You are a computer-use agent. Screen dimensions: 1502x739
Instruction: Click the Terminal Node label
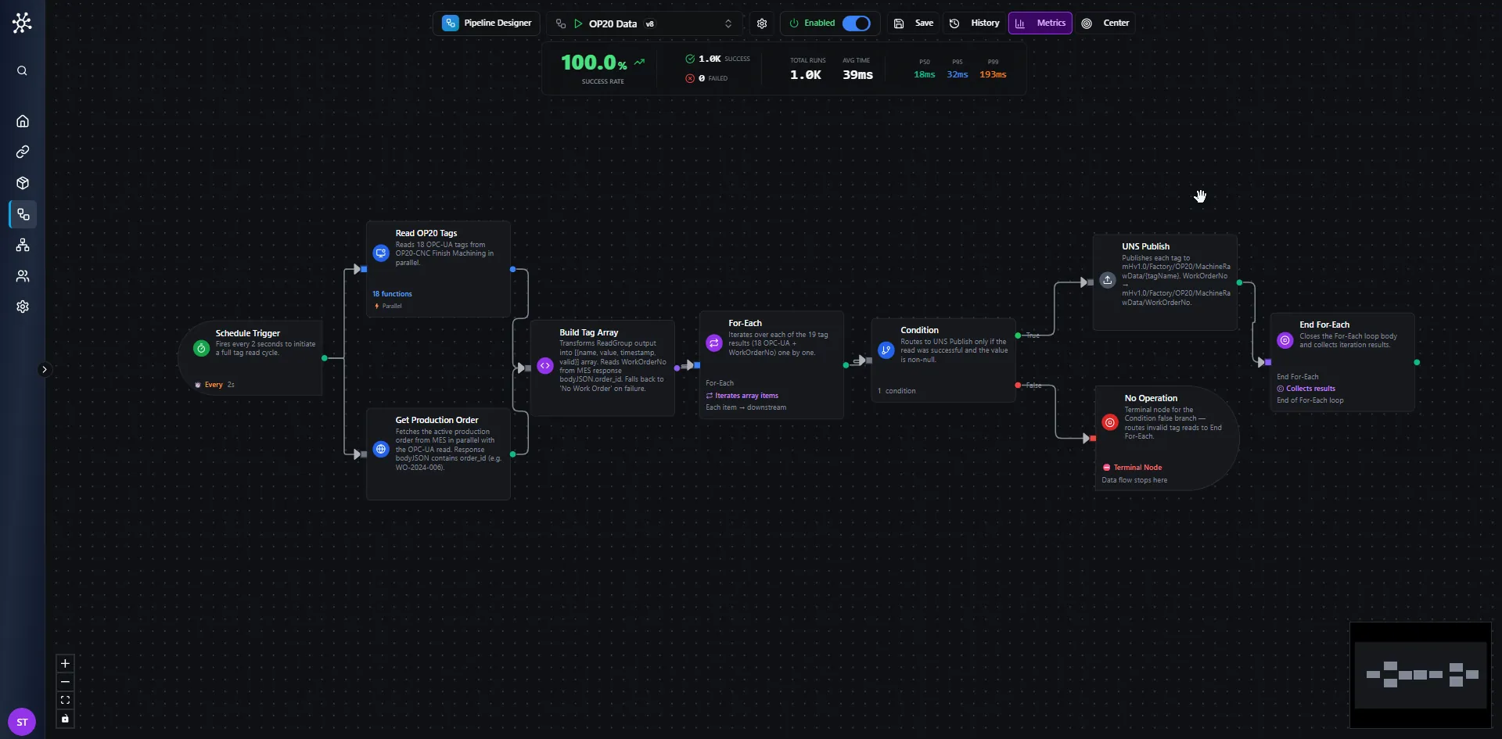(x=1137, y=468)
